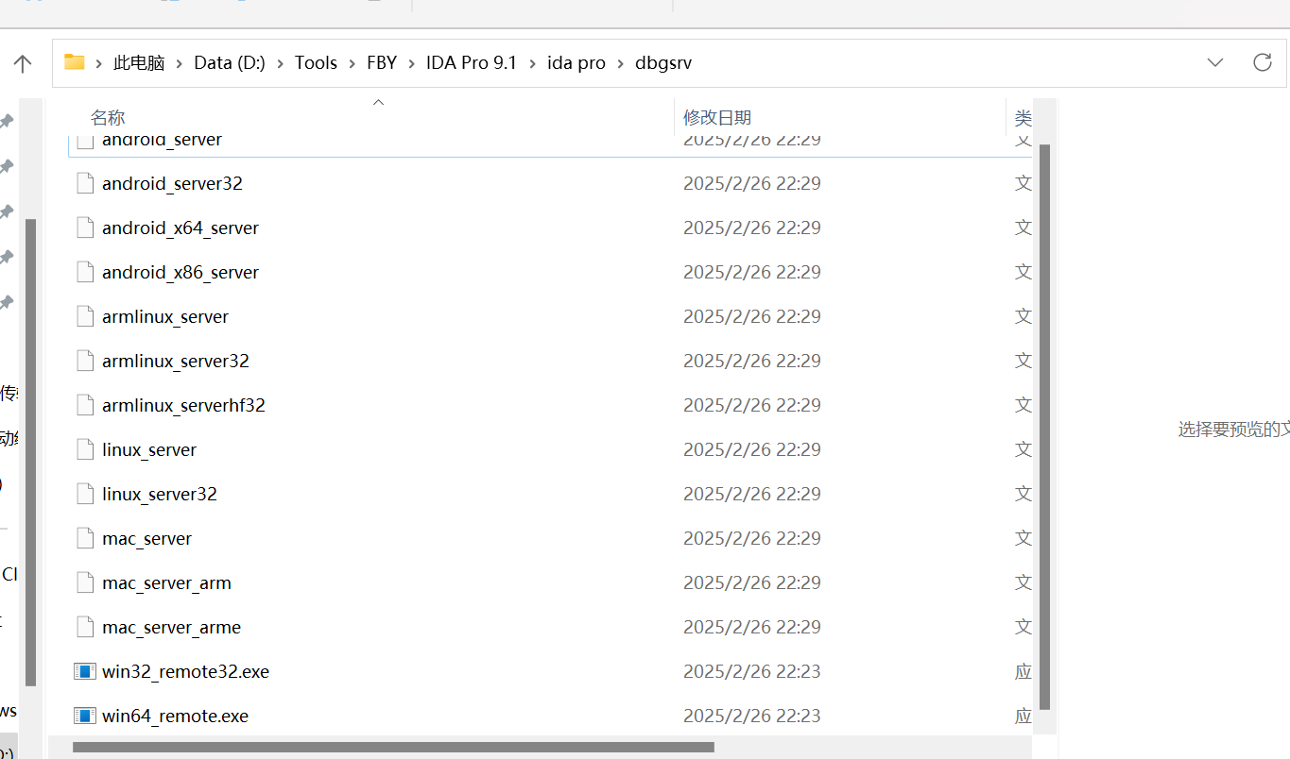Expand chevron before dbgsrv breadcrumb

620,63
